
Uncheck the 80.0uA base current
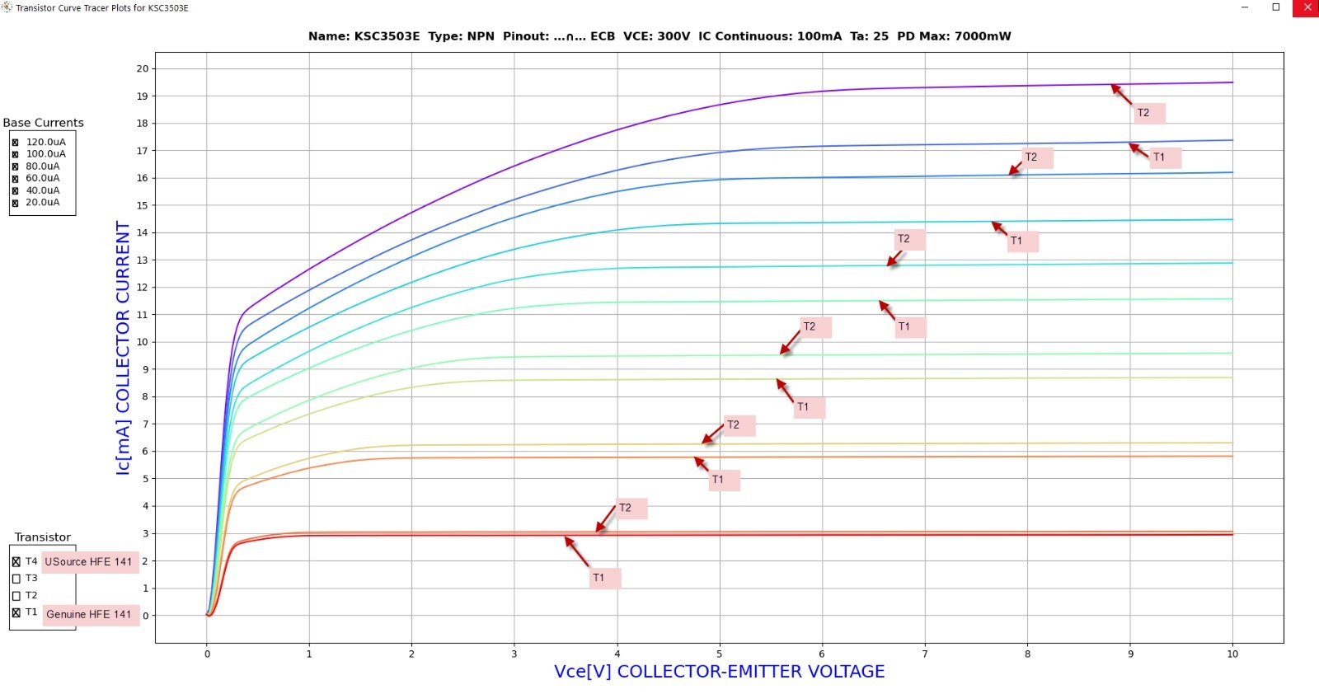point(16,166)
